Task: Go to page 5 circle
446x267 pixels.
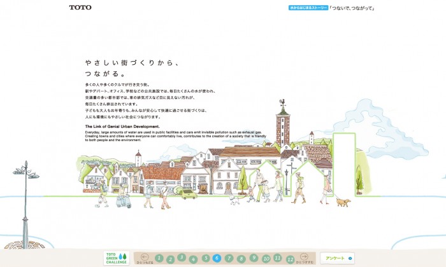Action: click(x=205, y=258)
